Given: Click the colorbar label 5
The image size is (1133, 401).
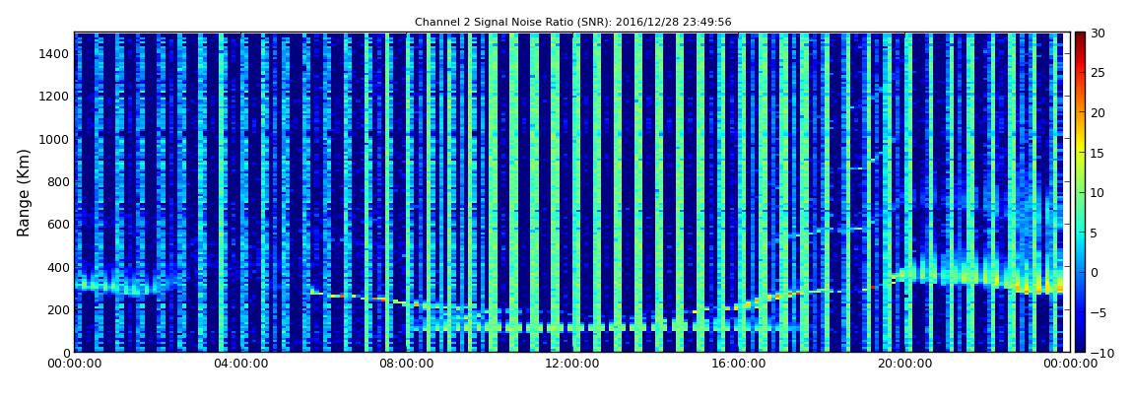Looking at the screenshot, I should click(x=1094, y=233).
